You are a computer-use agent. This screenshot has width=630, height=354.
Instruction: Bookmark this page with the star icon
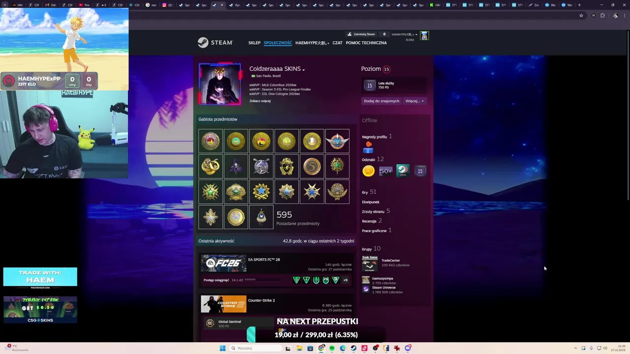(x=581, y=16)
